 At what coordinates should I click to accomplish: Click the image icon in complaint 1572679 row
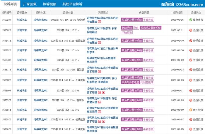99,131
